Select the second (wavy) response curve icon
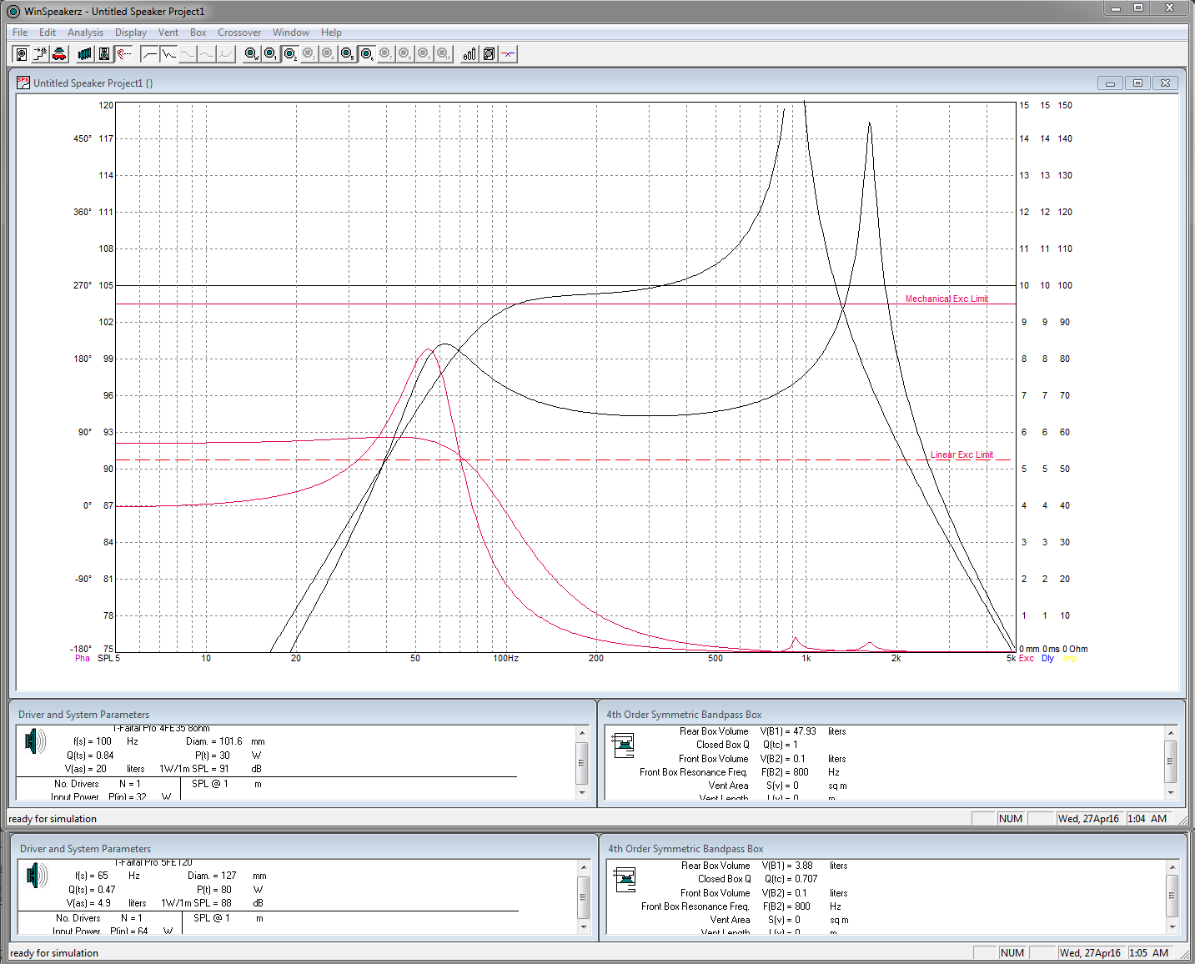The image size is (1195, 964). coord(168,54)
